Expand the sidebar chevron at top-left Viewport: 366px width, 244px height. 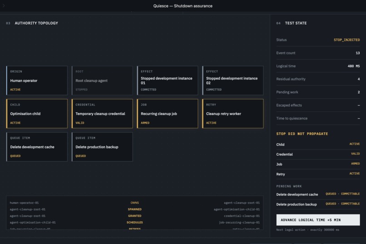[x=4, y=5]
